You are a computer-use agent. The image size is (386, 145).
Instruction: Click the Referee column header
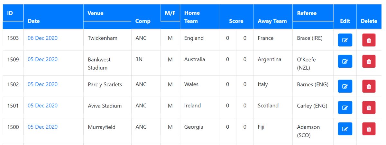pos(307,13)
